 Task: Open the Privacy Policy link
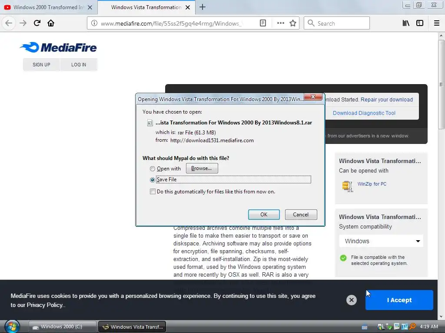[x=45, y=305]
